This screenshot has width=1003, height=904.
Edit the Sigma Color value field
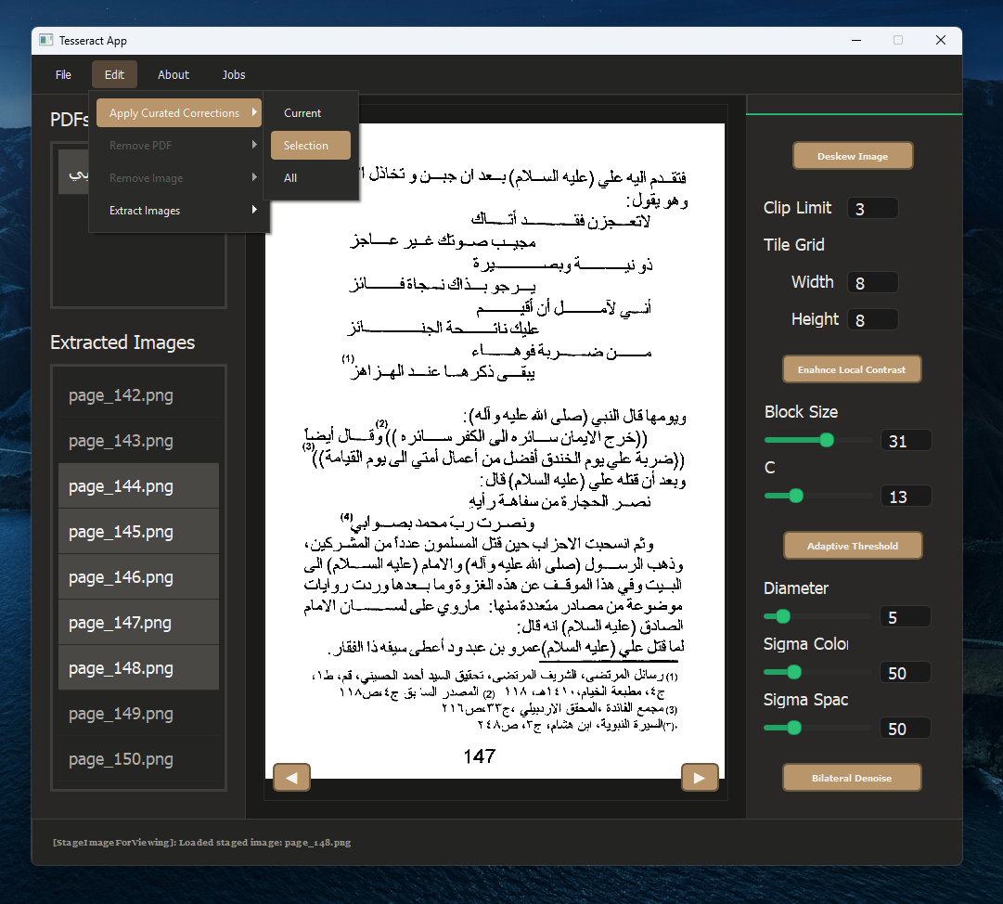click(x=906, y=673)
